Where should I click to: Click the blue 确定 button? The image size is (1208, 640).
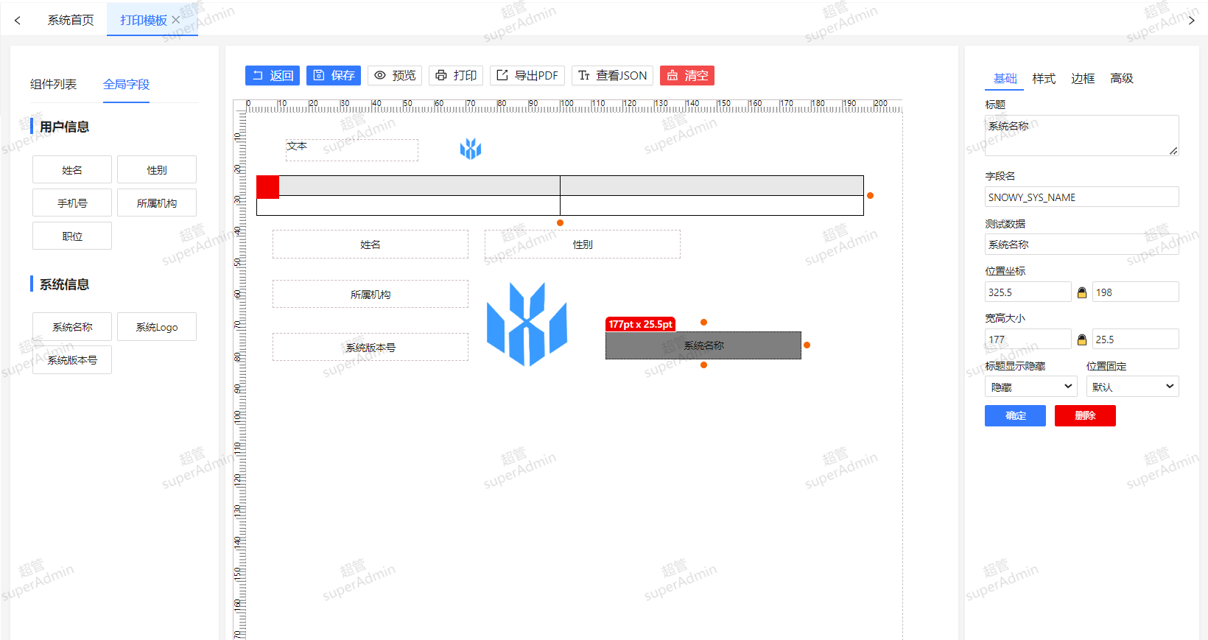pos(1015,415)
